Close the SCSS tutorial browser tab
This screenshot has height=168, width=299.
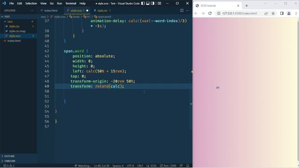[x=238, y=6]
